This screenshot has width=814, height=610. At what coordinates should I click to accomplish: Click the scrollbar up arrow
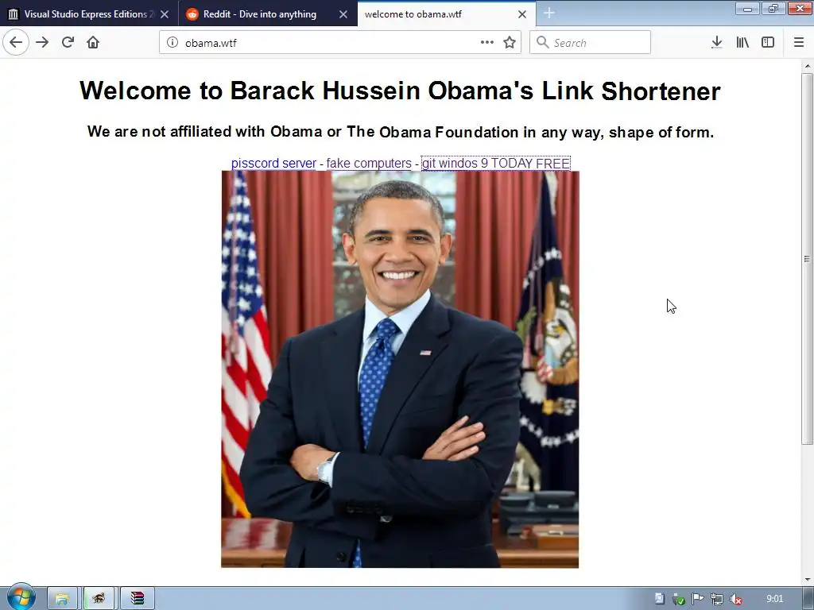808,66
